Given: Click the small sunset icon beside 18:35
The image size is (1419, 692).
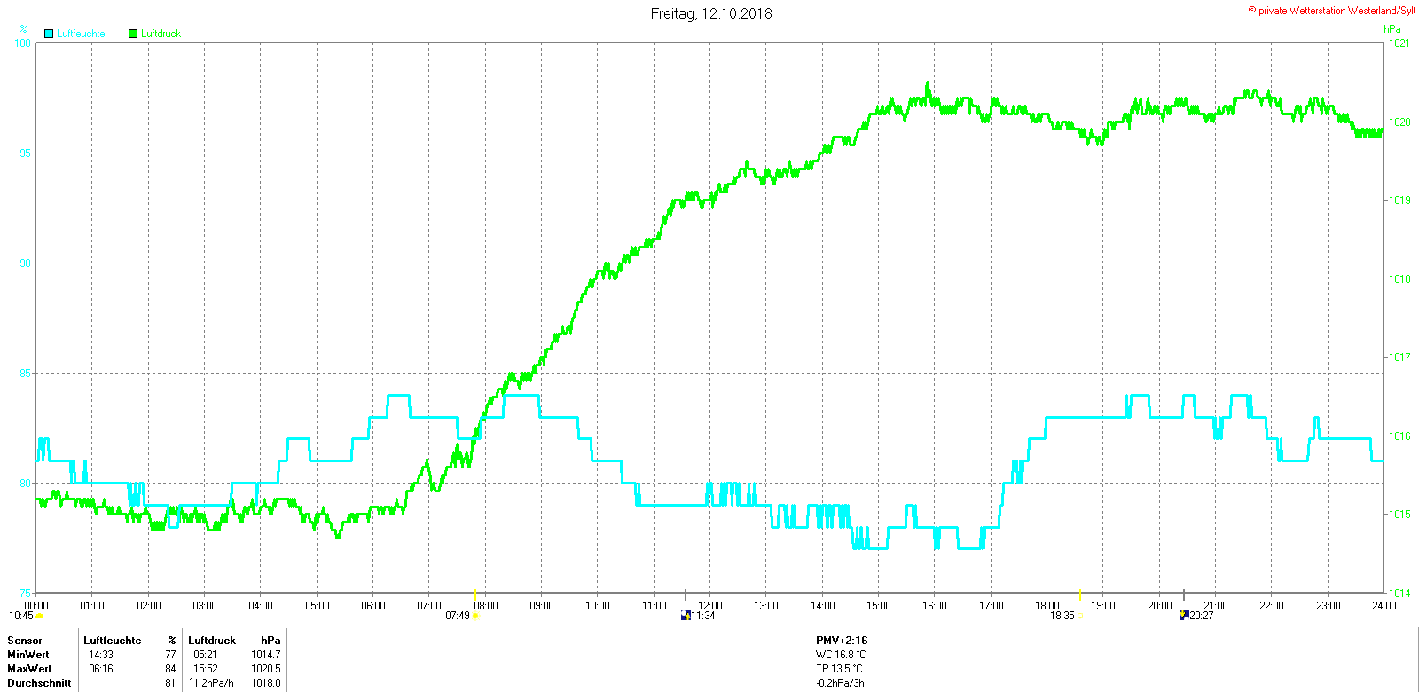Looking at the screenshot, I should (1080, 616).
